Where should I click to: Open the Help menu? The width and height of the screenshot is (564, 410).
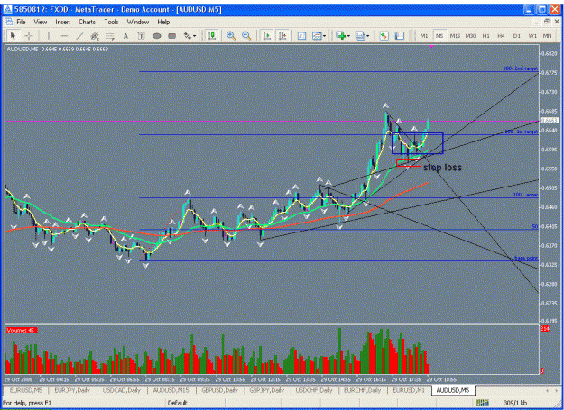point(163,22)
